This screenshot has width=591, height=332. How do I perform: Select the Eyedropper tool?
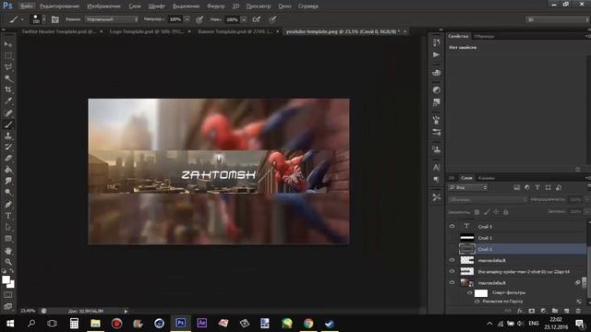8,101
